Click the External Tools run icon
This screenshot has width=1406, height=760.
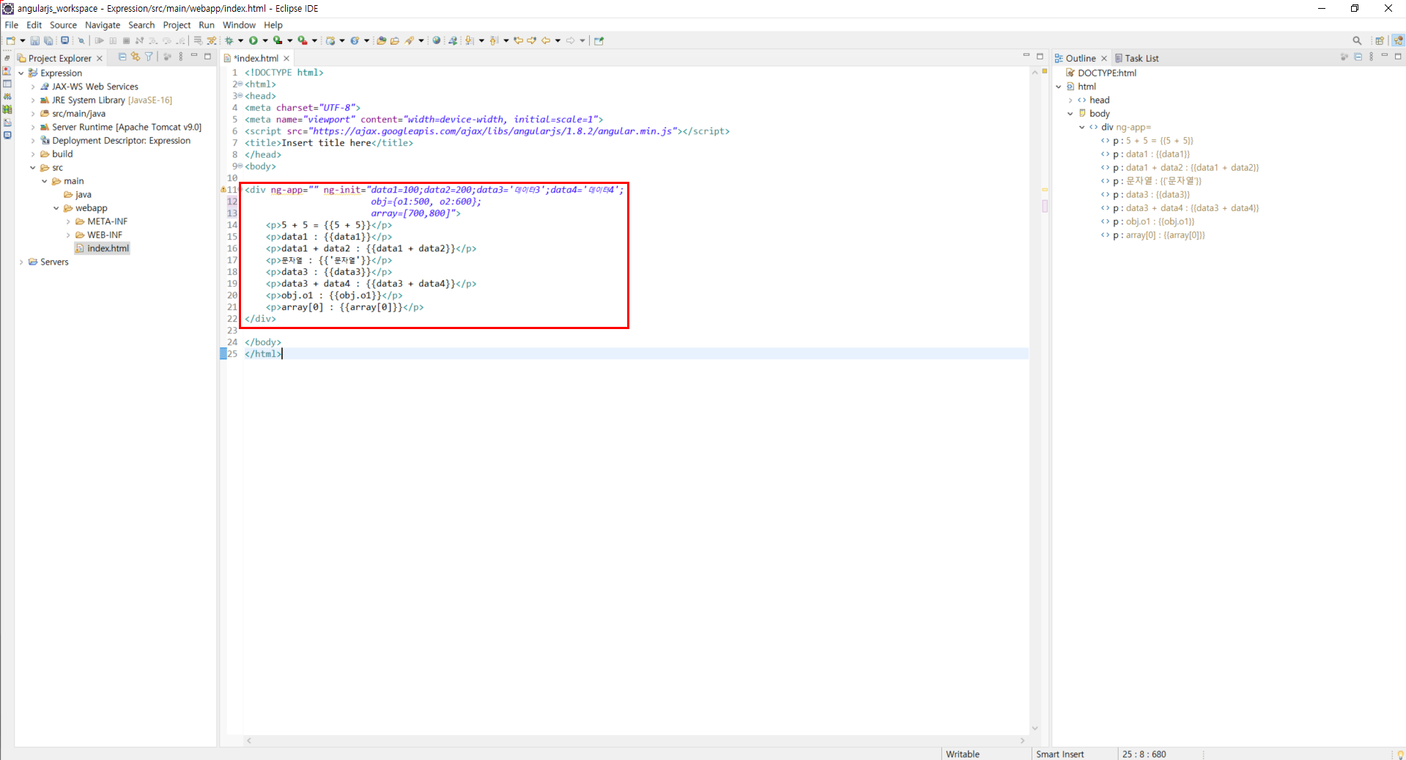click(x=302, y=41)
